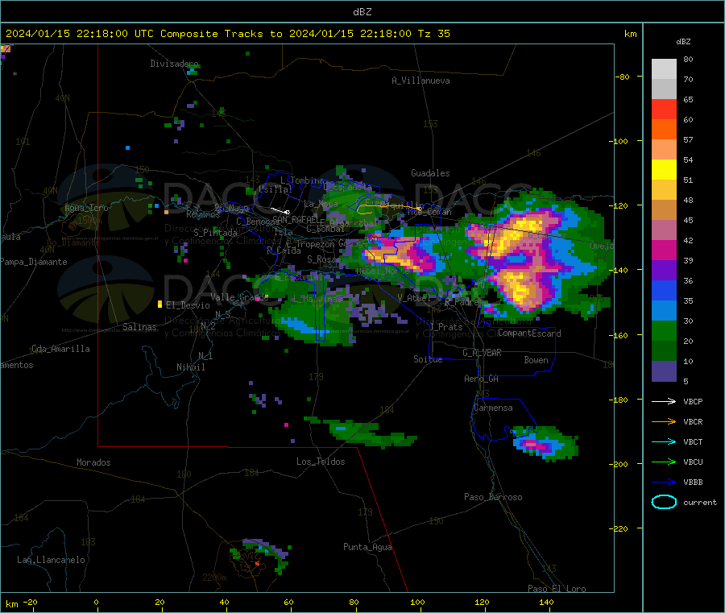Click the 'Los_Toldos' label
725x613 pixels.
321,462
